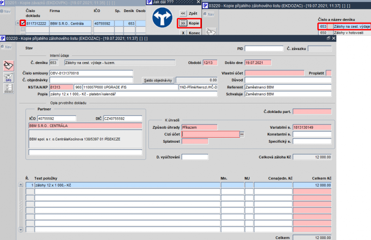Click the Zpět back arrow button
Screen dimensions: 371x240
pyautogui.click(x=183, y=13)
